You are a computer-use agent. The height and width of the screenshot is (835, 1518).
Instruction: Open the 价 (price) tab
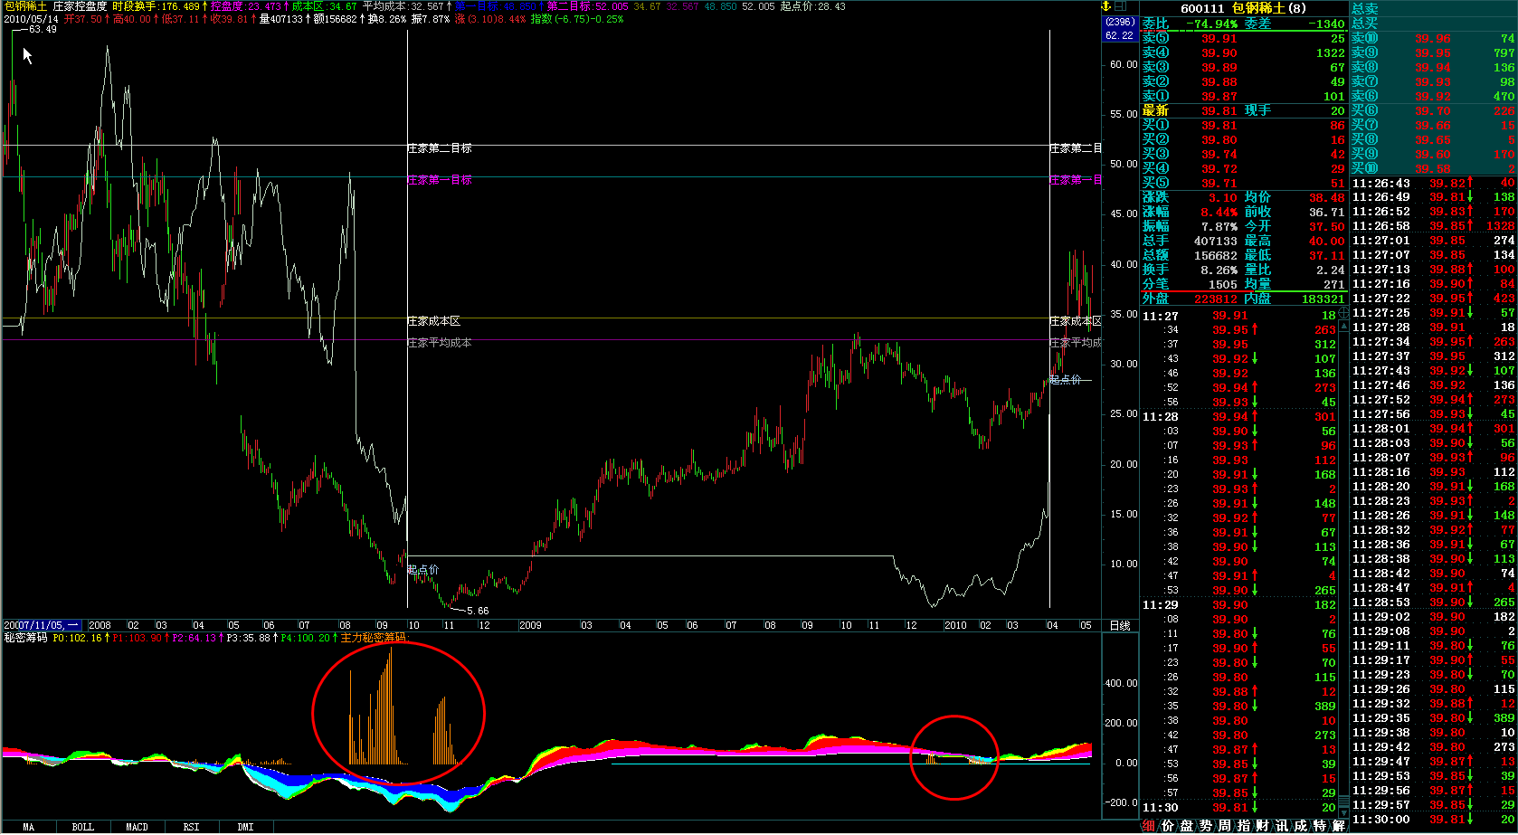click(x=1167, y=826)
